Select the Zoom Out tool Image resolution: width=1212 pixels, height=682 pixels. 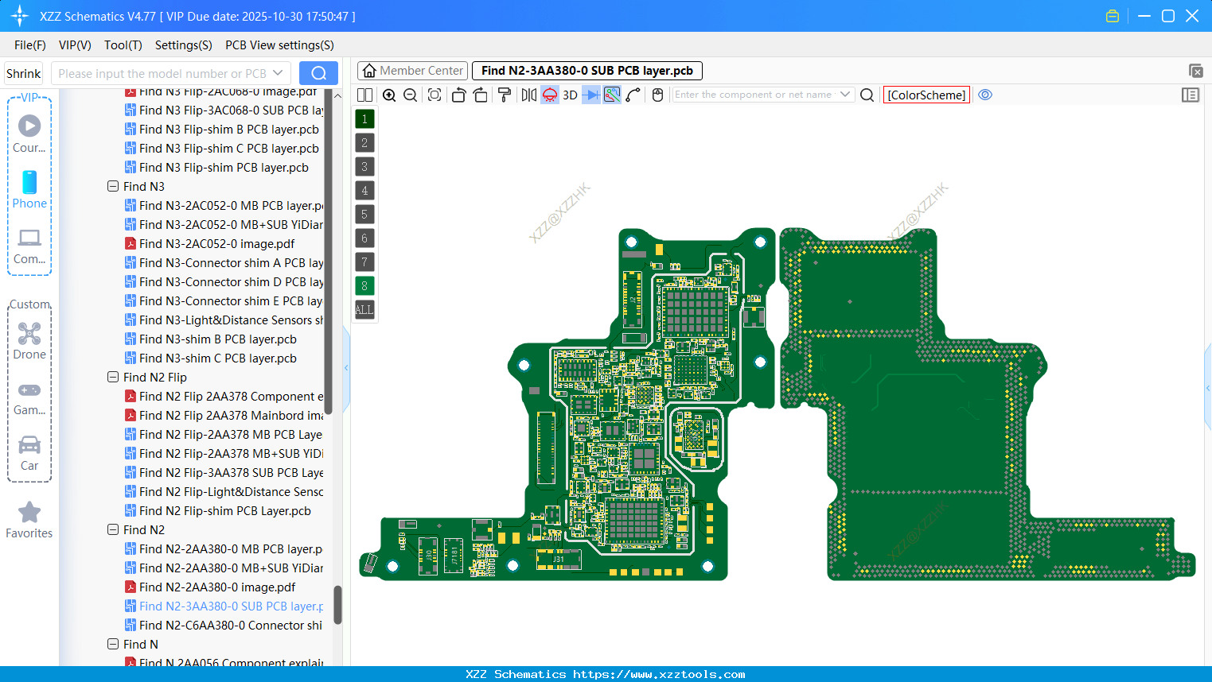point(410,95)
